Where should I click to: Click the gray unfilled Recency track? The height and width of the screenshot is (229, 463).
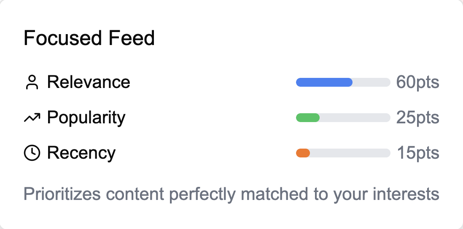tap(350, 153)
